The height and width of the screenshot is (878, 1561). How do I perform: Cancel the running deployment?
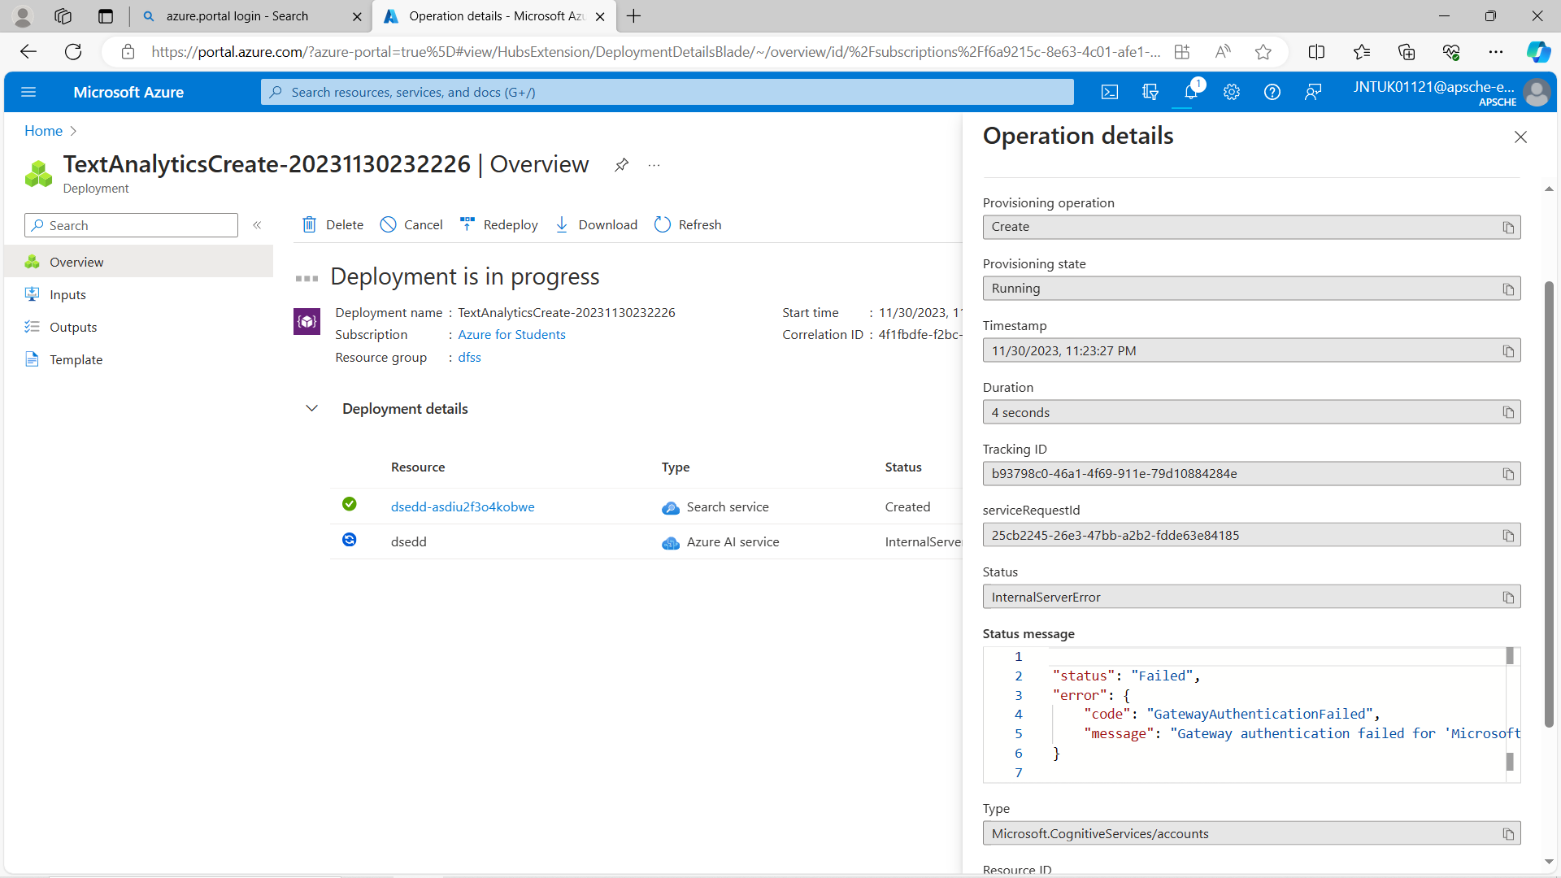pos(411,225)
